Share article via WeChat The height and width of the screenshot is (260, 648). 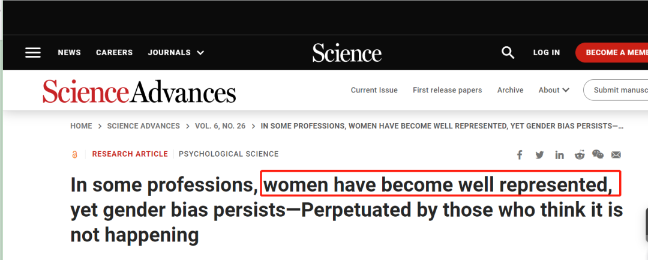pos(598,154)
